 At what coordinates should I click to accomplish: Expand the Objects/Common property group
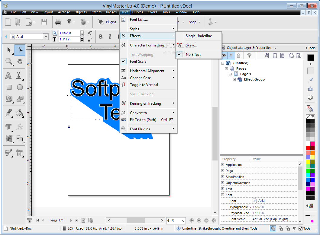pyautogui.click(x=222, y=183)
